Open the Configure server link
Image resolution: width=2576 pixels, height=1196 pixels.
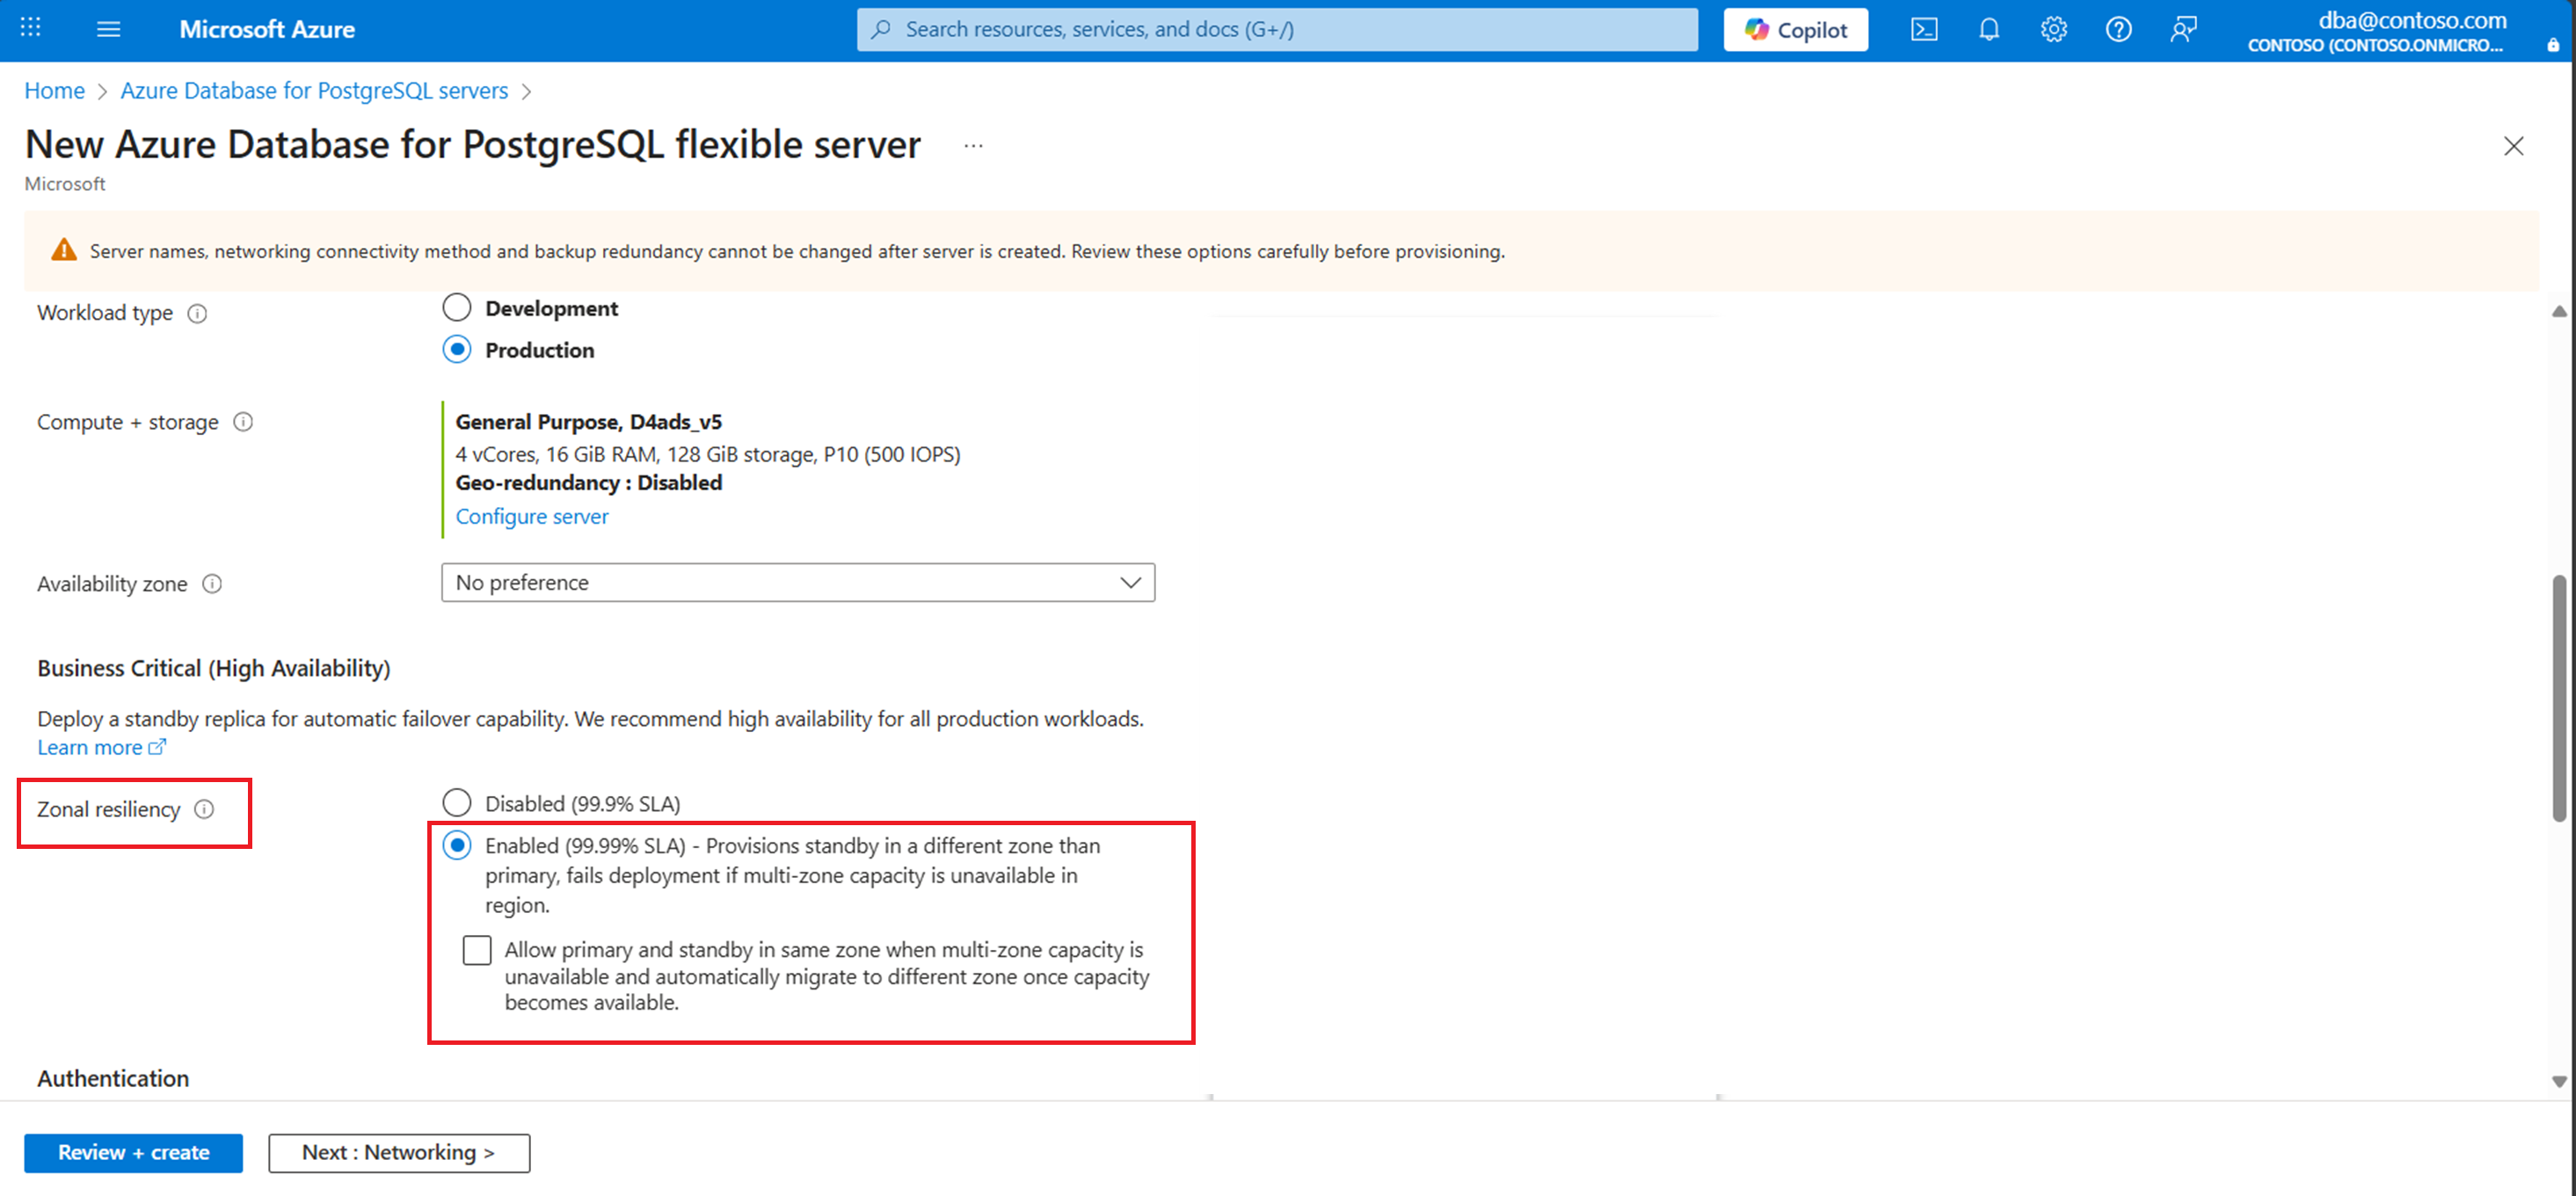coord(532,516)
